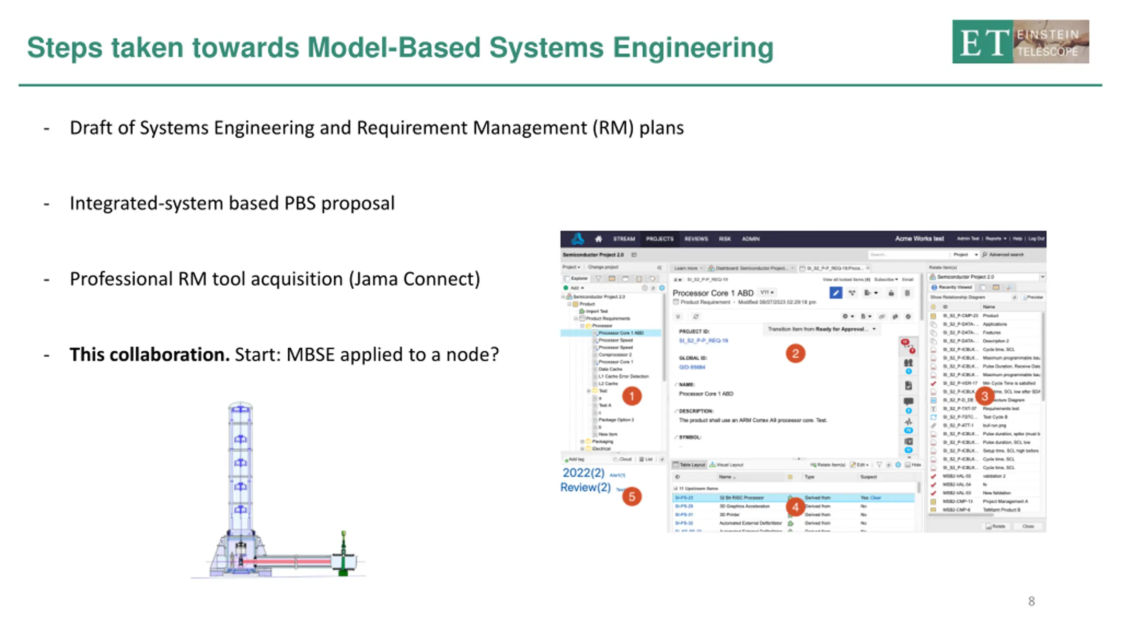Image resolution: width=1121 pixels, height=630 pixels.
Task: Click Clear suspect link
Action: pos(875,498)
